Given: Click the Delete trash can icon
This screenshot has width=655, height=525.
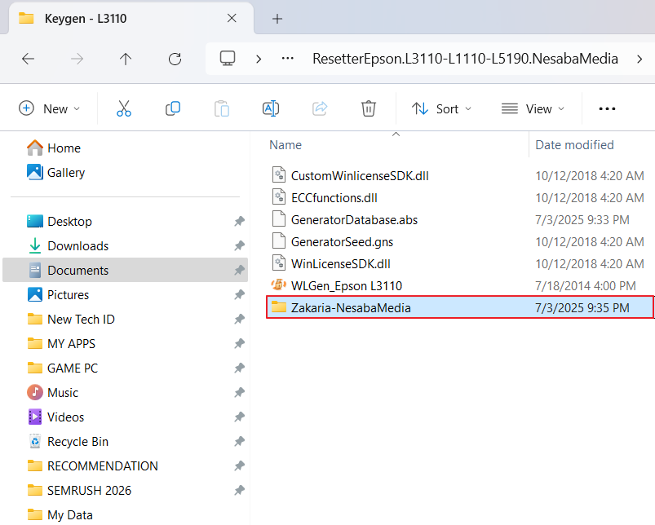Looking at the screenshot, I should click(x=369, y=108).
